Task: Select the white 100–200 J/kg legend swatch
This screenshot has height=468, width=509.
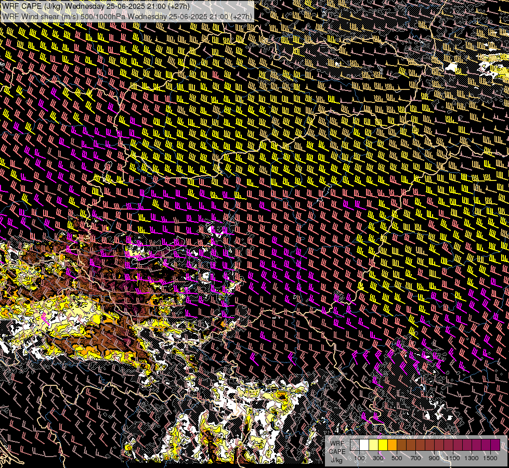Action: tap(364, 445)
